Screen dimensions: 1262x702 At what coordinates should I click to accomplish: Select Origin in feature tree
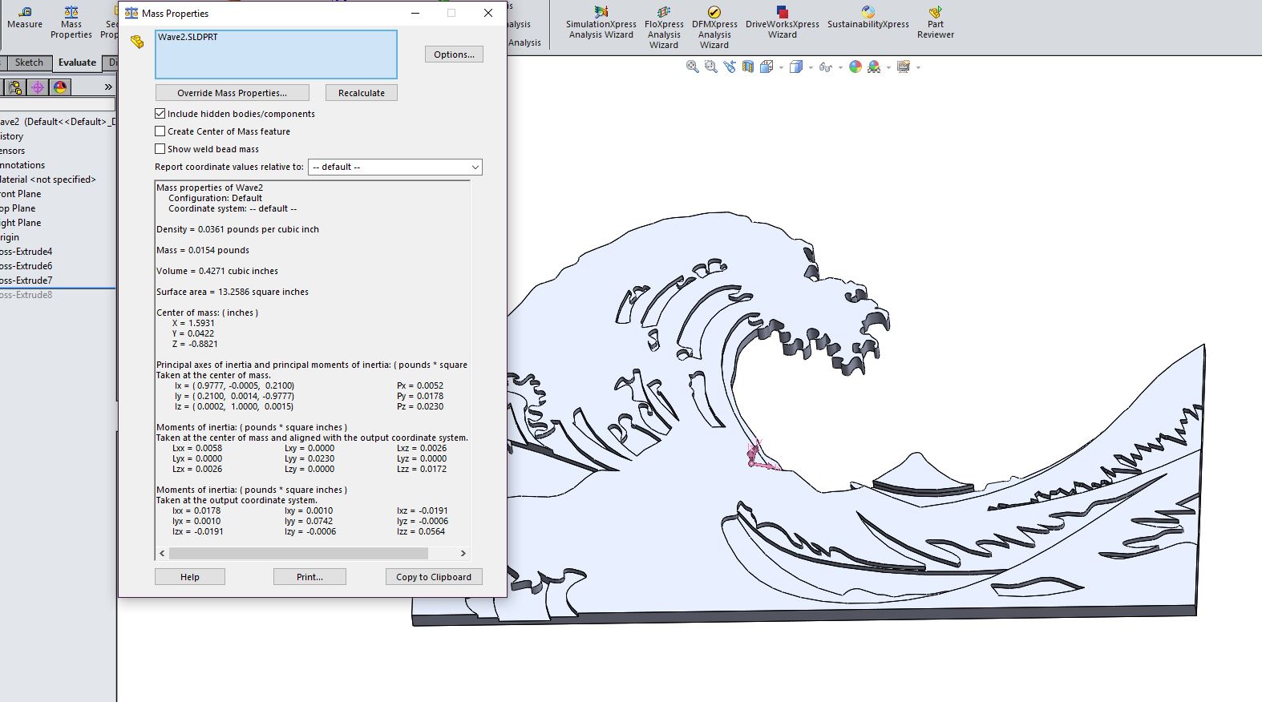[10, 237]
